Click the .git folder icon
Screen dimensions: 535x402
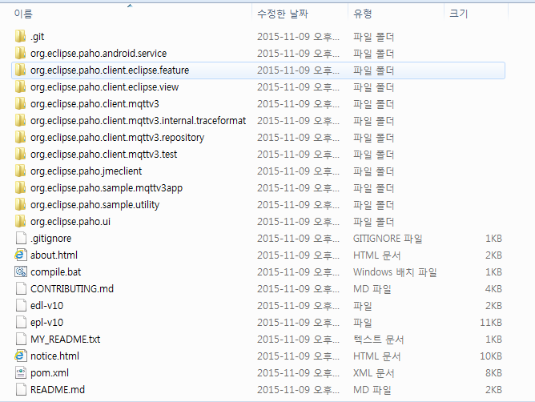pos(21,37)
